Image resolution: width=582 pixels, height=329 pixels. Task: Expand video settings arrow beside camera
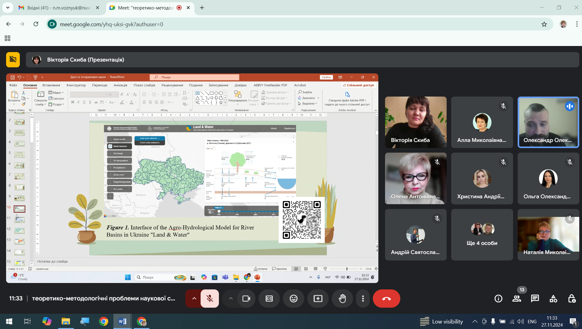[231, 299]
